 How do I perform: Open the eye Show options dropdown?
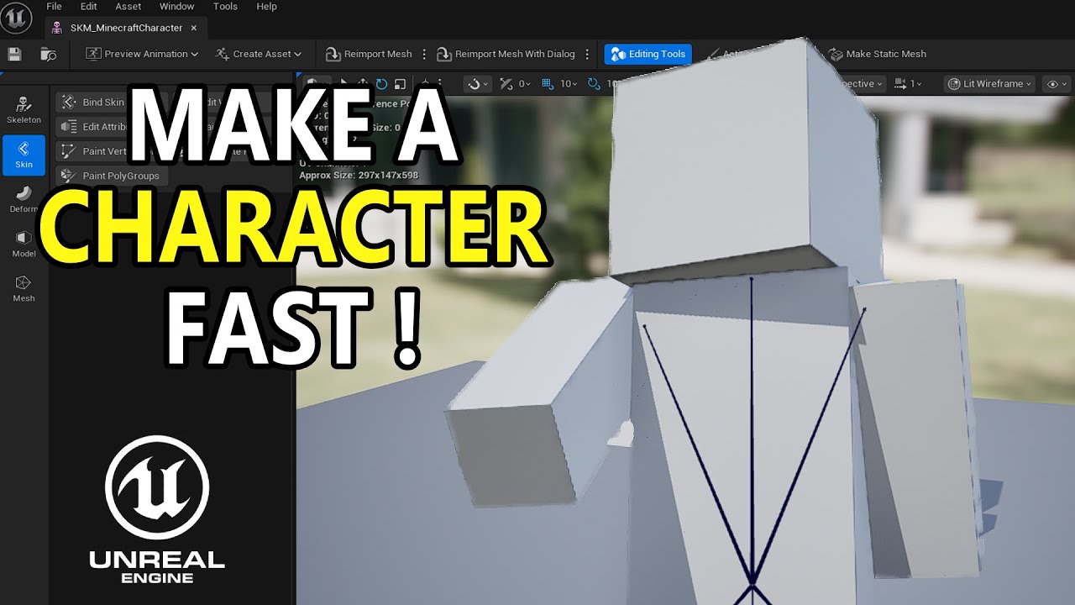click(x=1056, y=84)
